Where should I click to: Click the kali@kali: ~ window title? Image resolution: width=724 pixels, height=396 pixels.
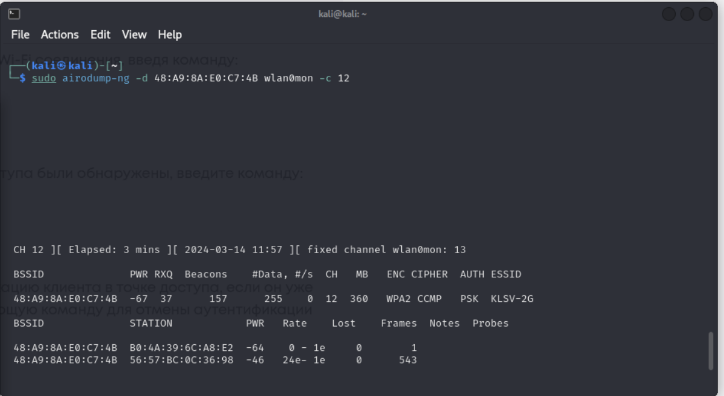tap(342, 14)
